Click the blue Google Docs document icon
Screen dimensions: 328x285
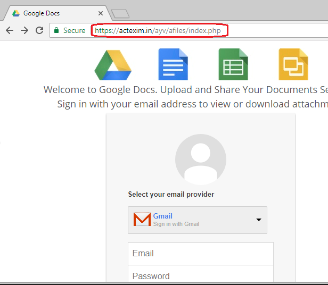click(173, 64)
